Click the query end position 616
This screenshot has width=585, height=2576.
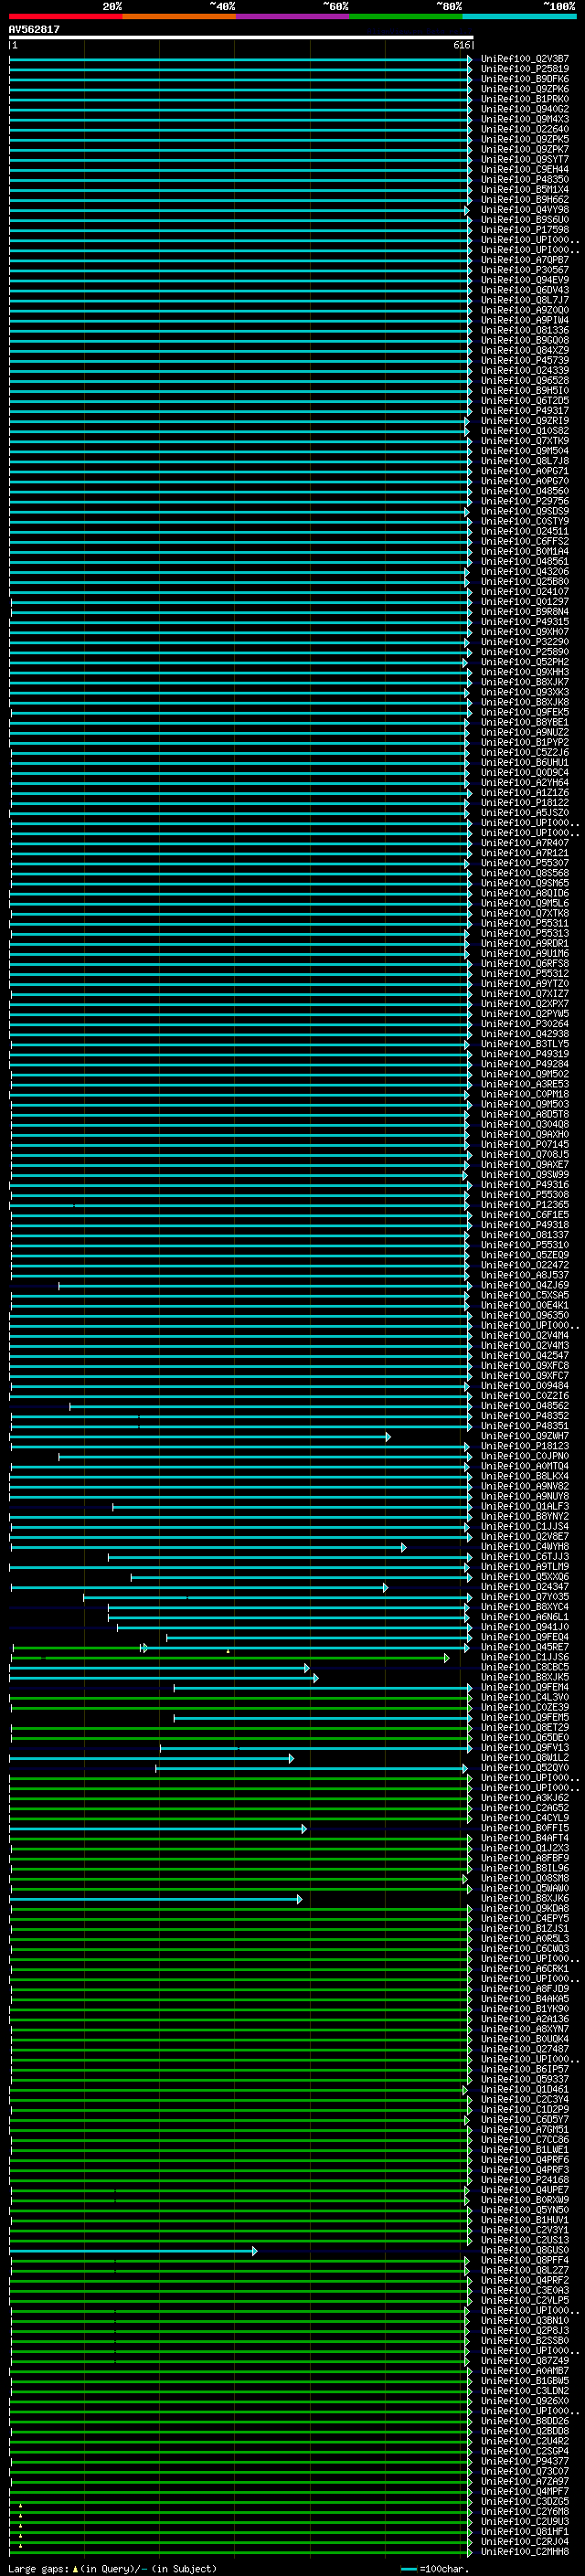tap(461, 45)
